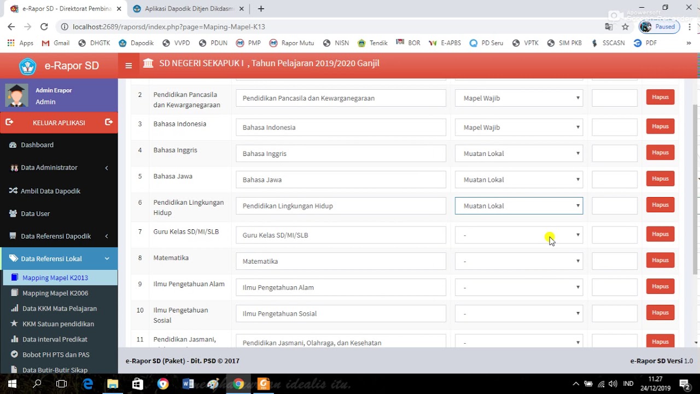The height and width of the screenshot is (394, 700).
Task: Click the KELUAR APLIKASI button
Action: point(59,123)
